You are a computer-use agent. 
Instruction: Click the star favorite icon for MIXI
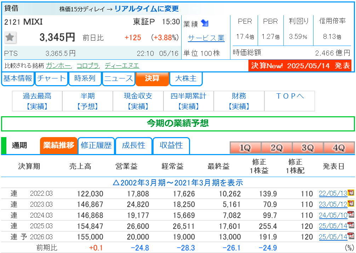coord(10,37)
